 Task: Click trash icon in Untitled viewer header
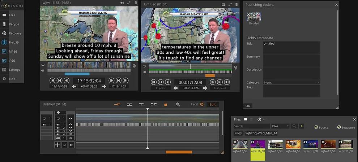(236, 4)
